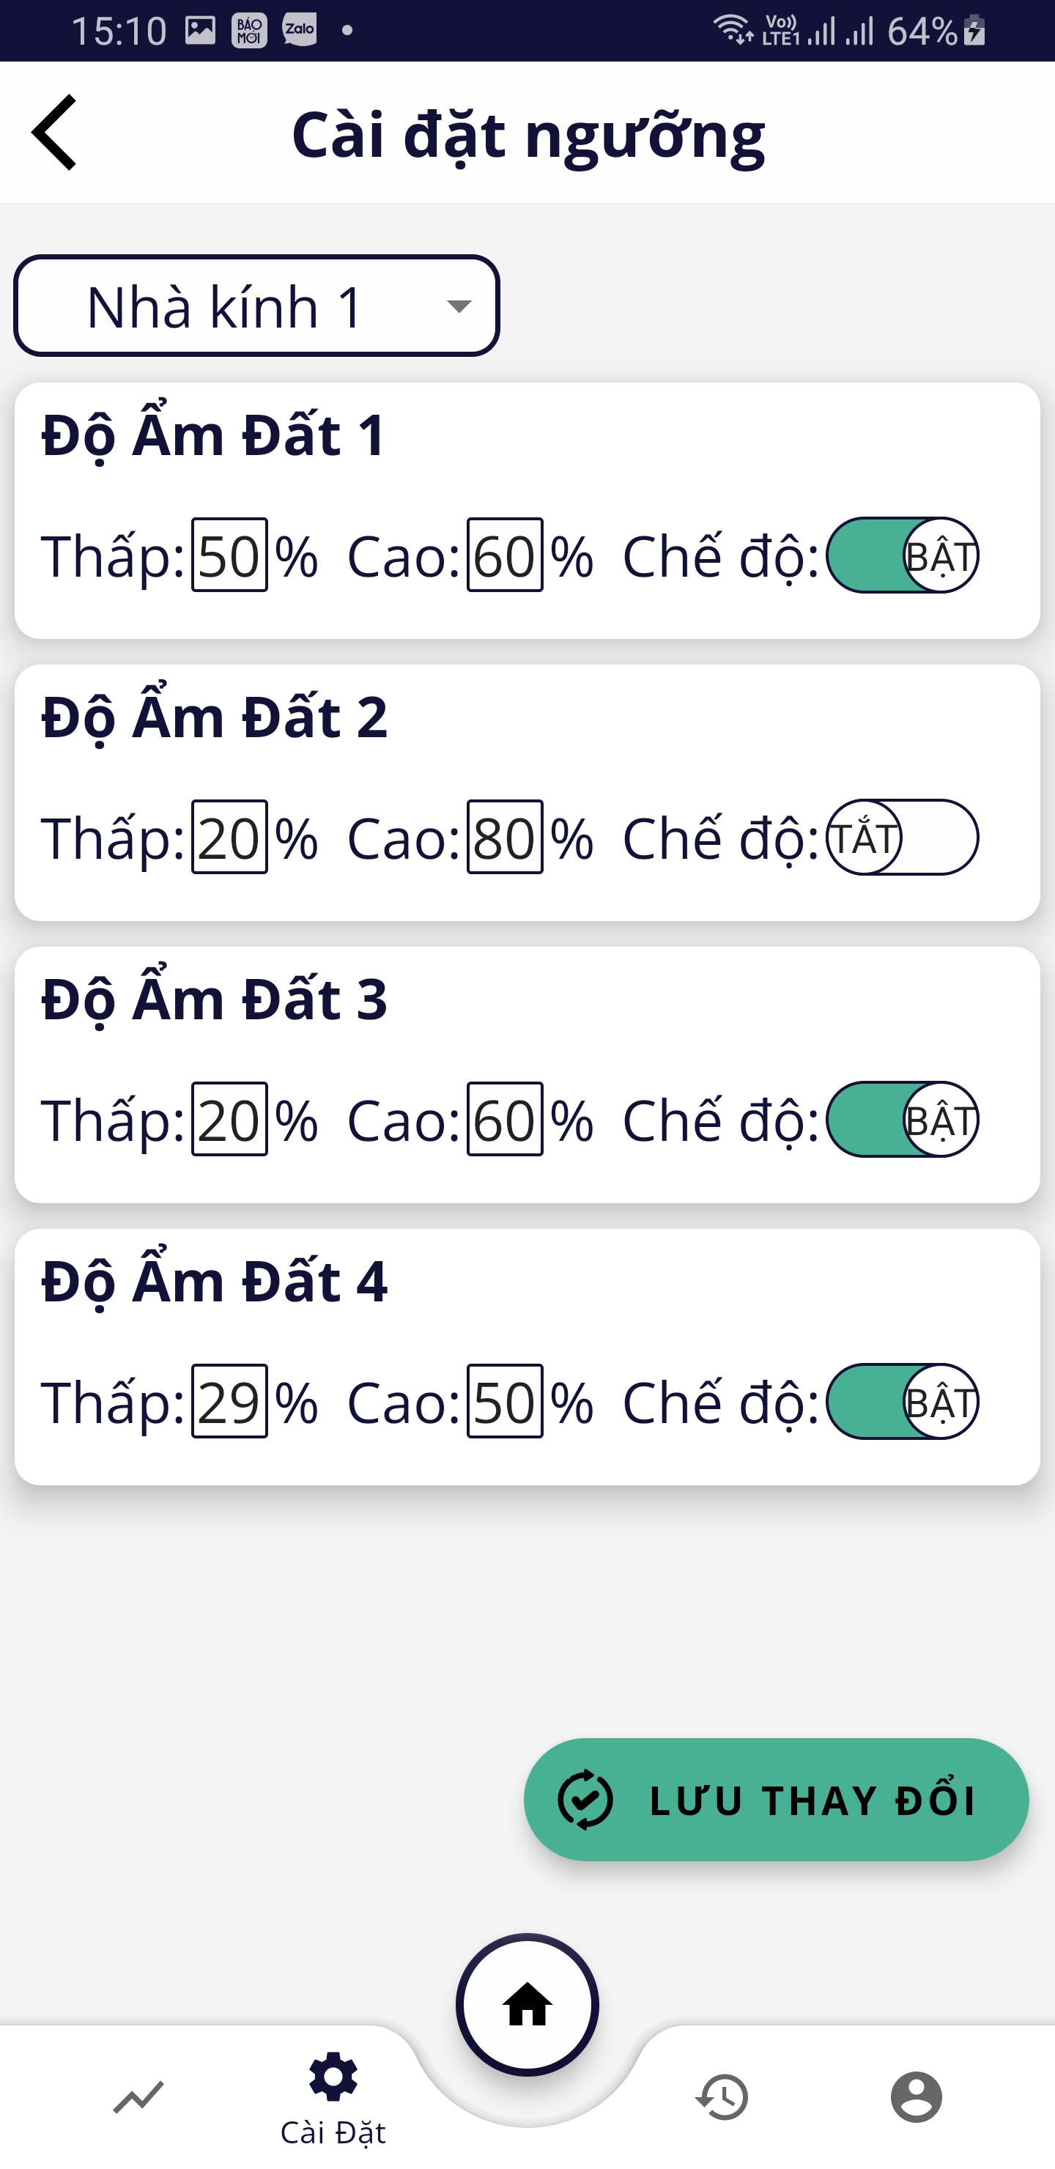Open the history clock icon
Screen dimensions: 1055x2169
tap(722, 2096)
